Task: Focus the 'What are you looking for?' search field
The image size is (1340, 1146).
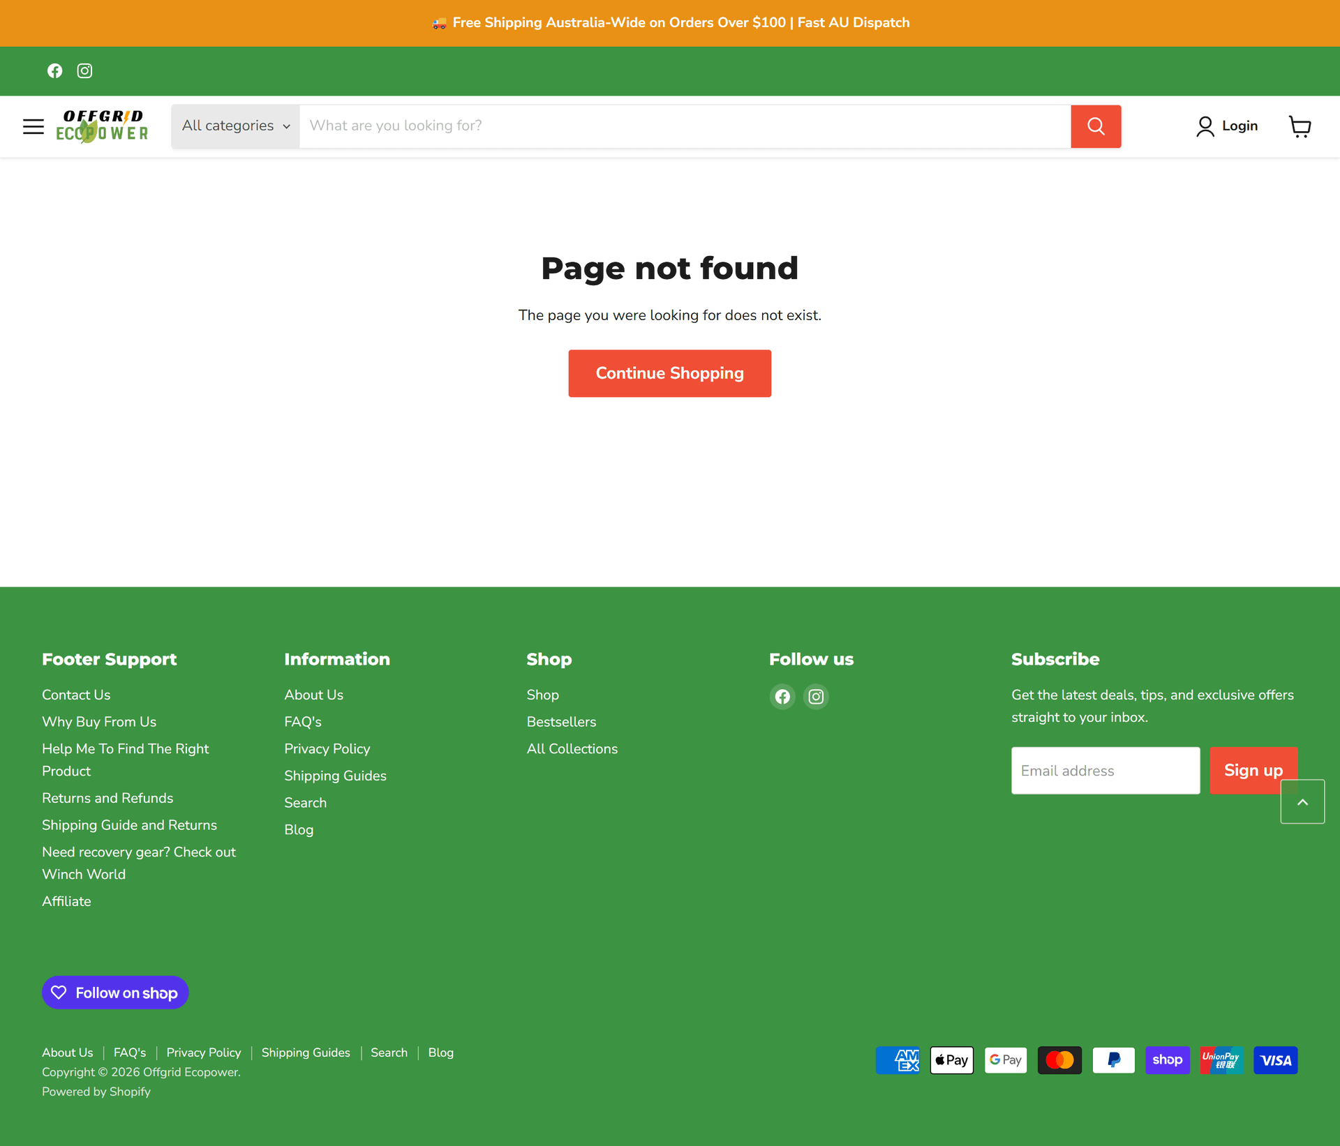Action: [x=685, y=126]
